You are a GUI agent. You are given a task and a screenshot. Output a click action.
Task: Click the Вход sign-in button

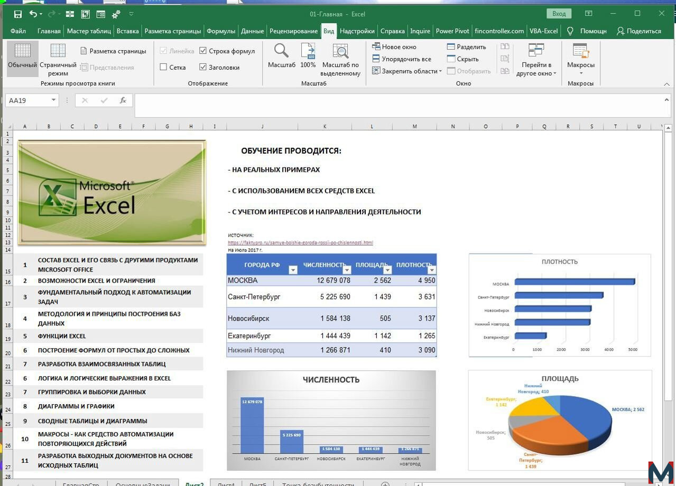pyautogui.click(x=559, y=14)
